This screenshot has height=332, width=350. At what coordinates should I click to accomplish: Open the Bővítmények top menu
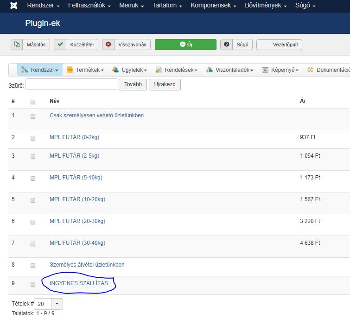coord(266,6)
